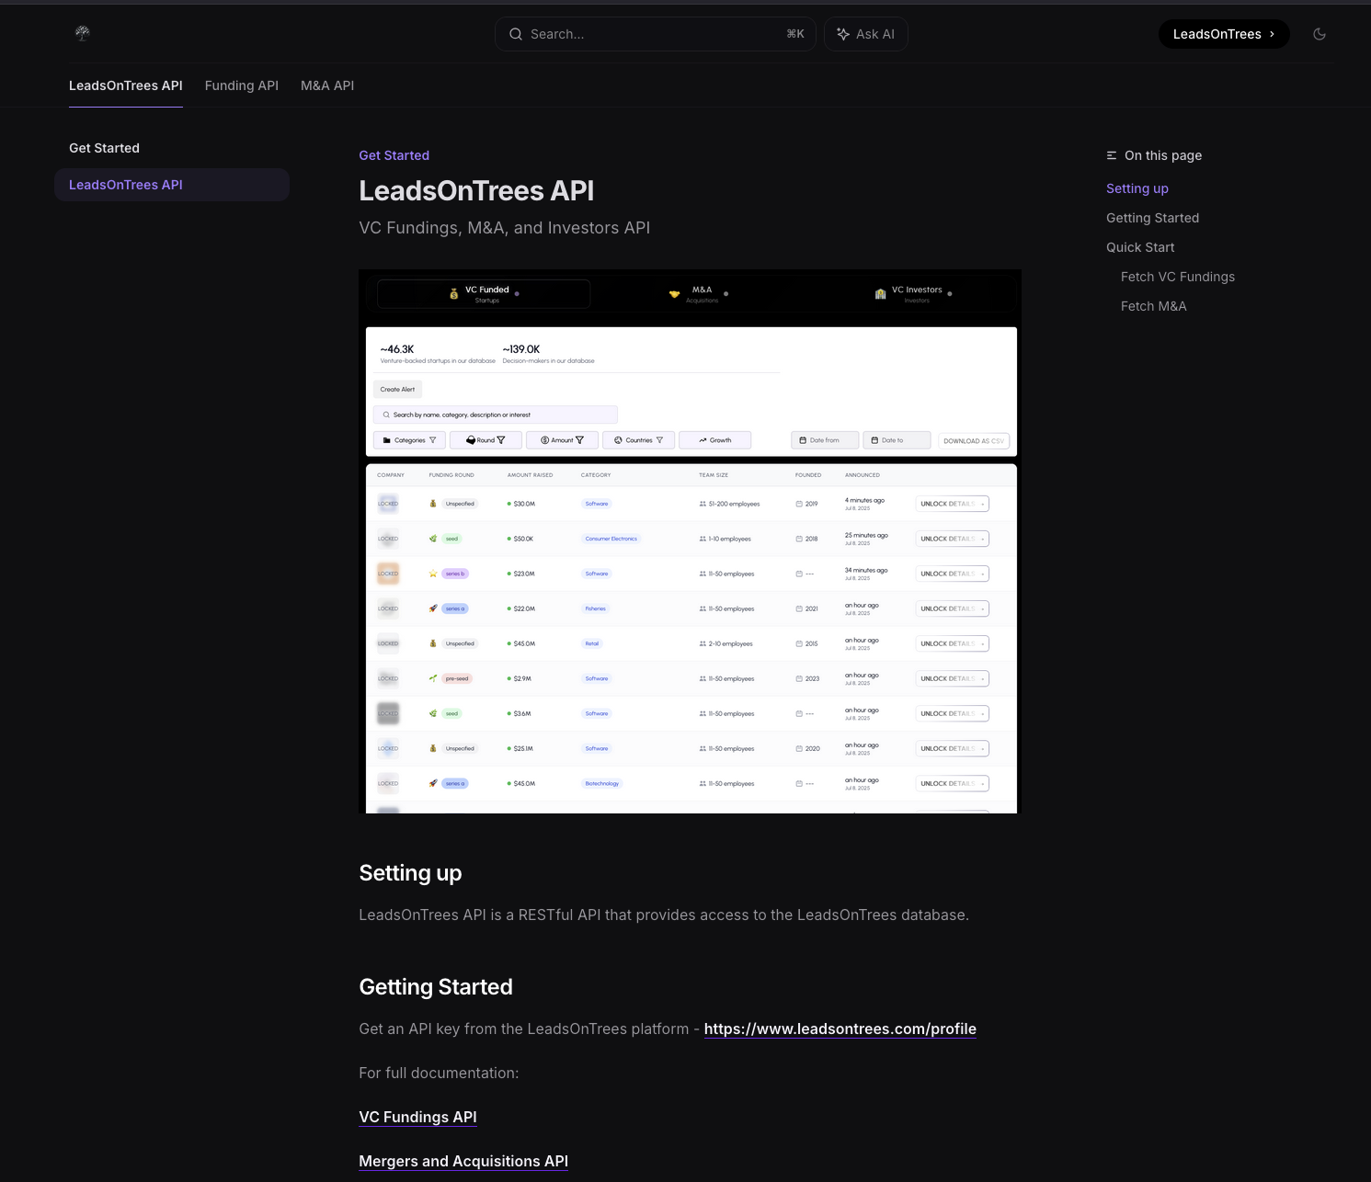Viewport: 1371px width, 1182px height.
Task: Switch to LeadsOnTrees API tab
Action: [126, 85]
